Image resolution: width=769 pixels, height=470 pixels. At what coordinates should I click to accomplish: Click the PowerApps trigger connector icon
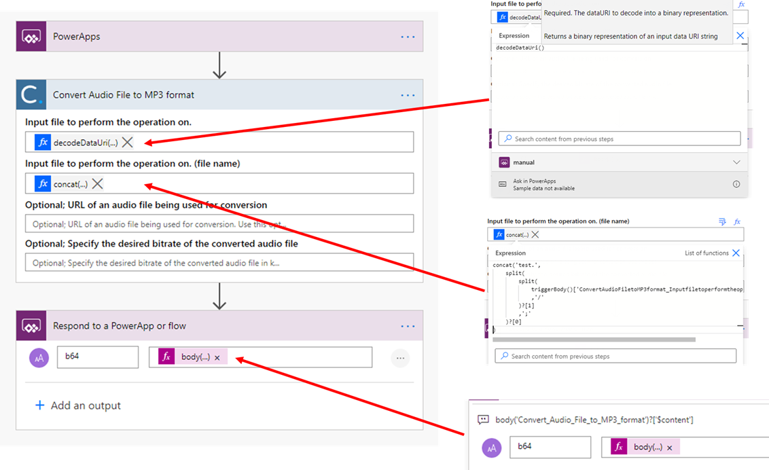coord(31,36)
